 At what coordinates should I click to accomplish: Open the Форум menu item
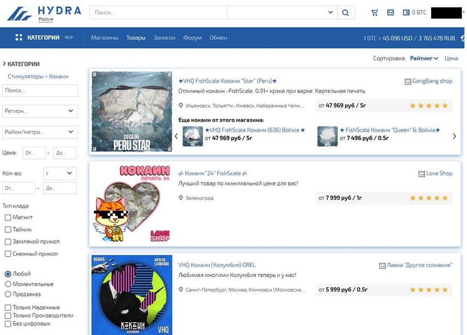point(192,38)
